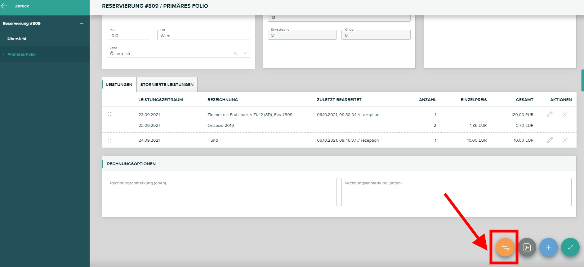
Task: Click the Rechnungsanmerkung (oben) text field
Action: 221,192
